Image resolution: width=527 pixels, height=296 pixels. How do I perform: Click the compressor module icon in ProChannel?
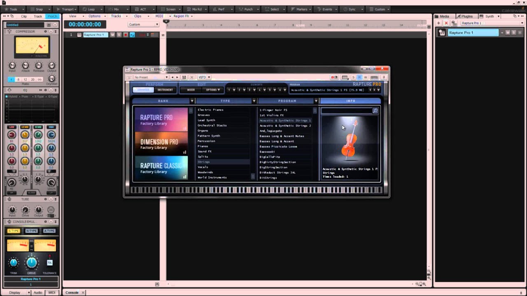tap(9, 32)
